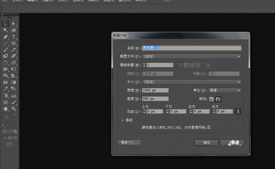The image size is (275, 169).
Task: Select the Selection tool arrow
Action: (x=5, y=24)
